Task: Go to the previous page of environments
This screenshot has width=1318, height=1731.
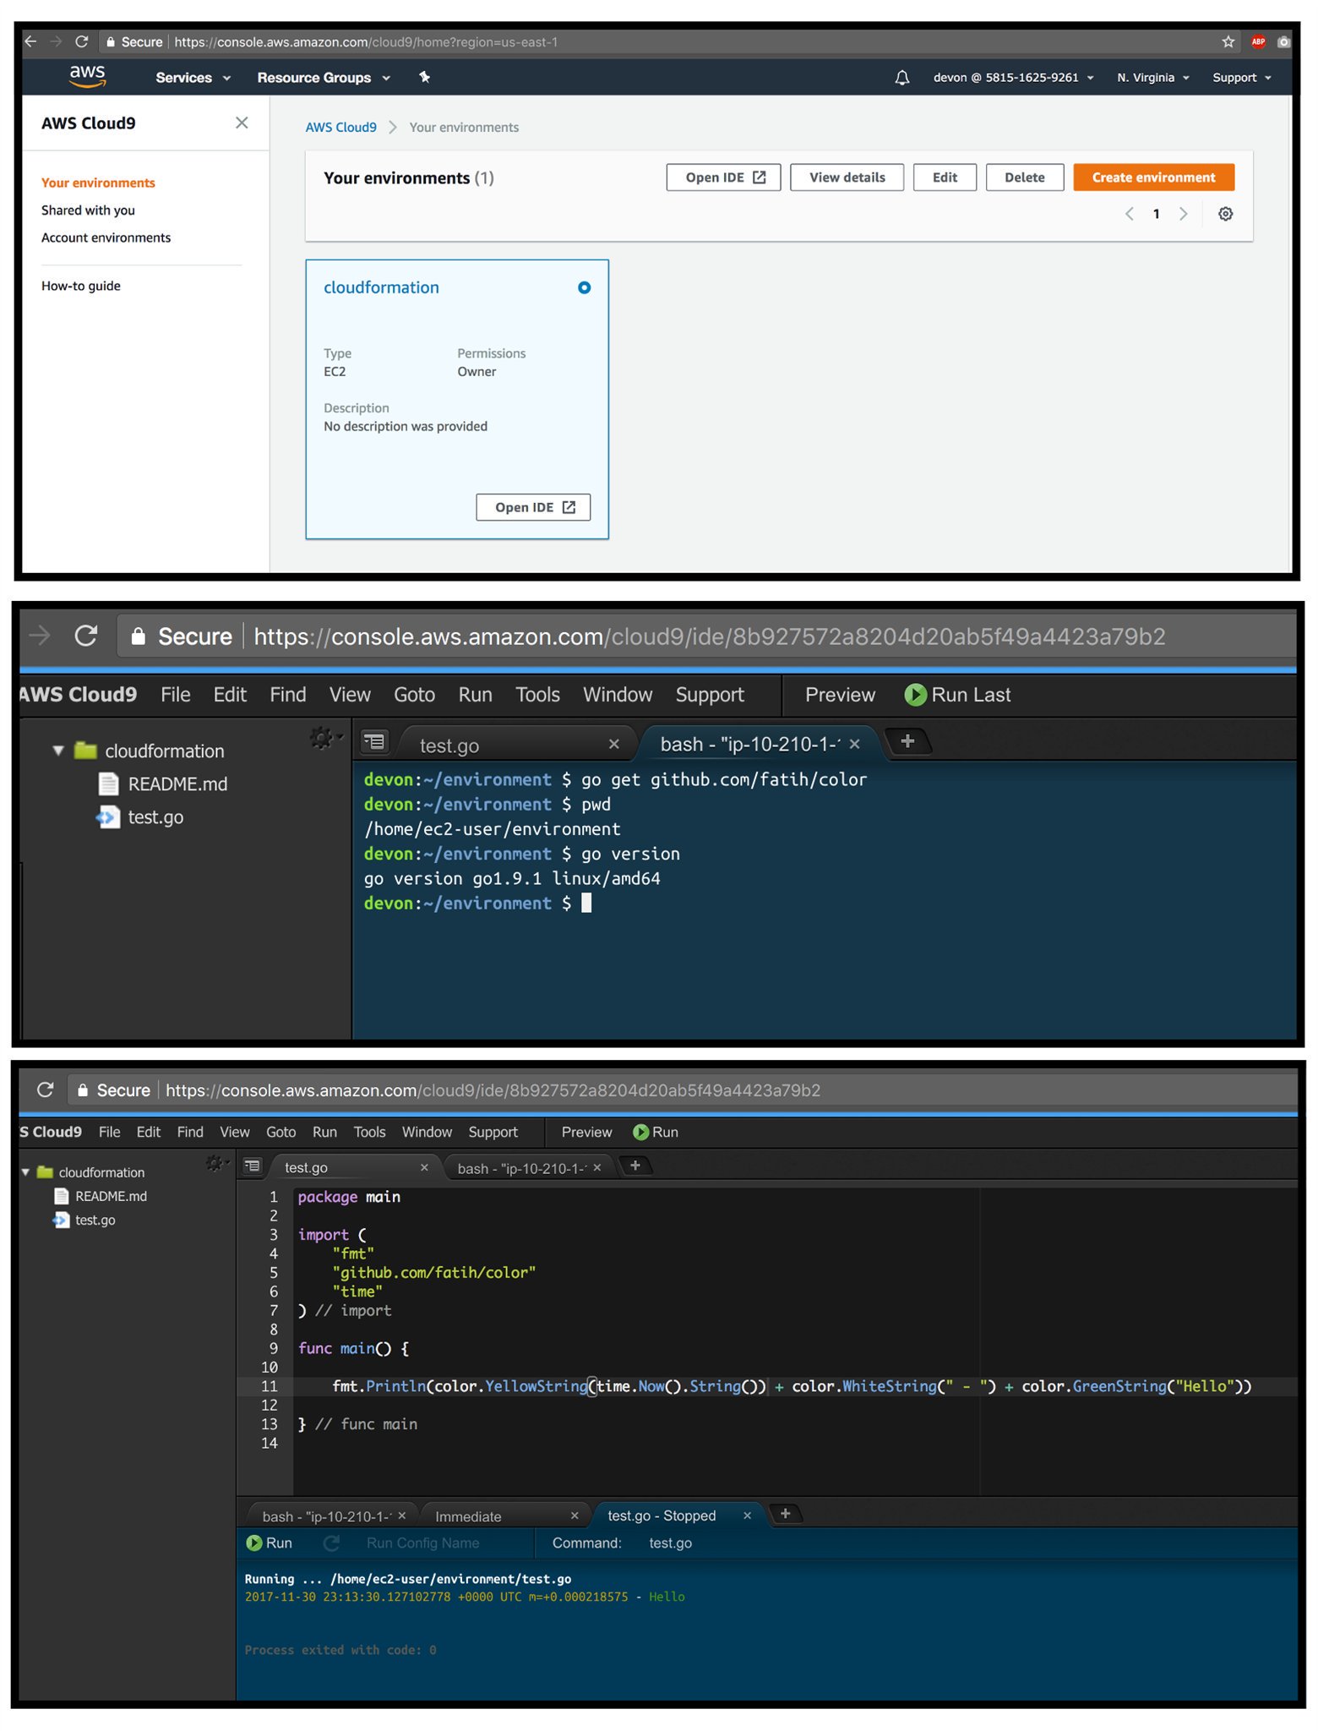Action: point(1129,214)
